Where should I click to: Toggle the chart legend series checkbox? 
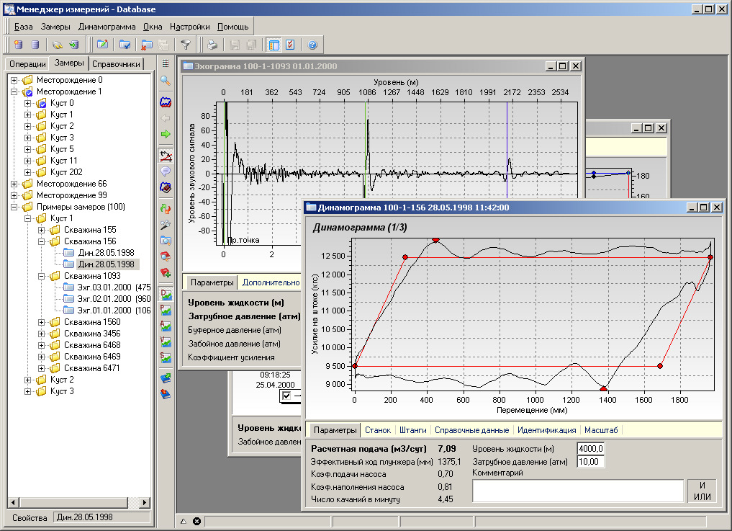click(287, 396)
